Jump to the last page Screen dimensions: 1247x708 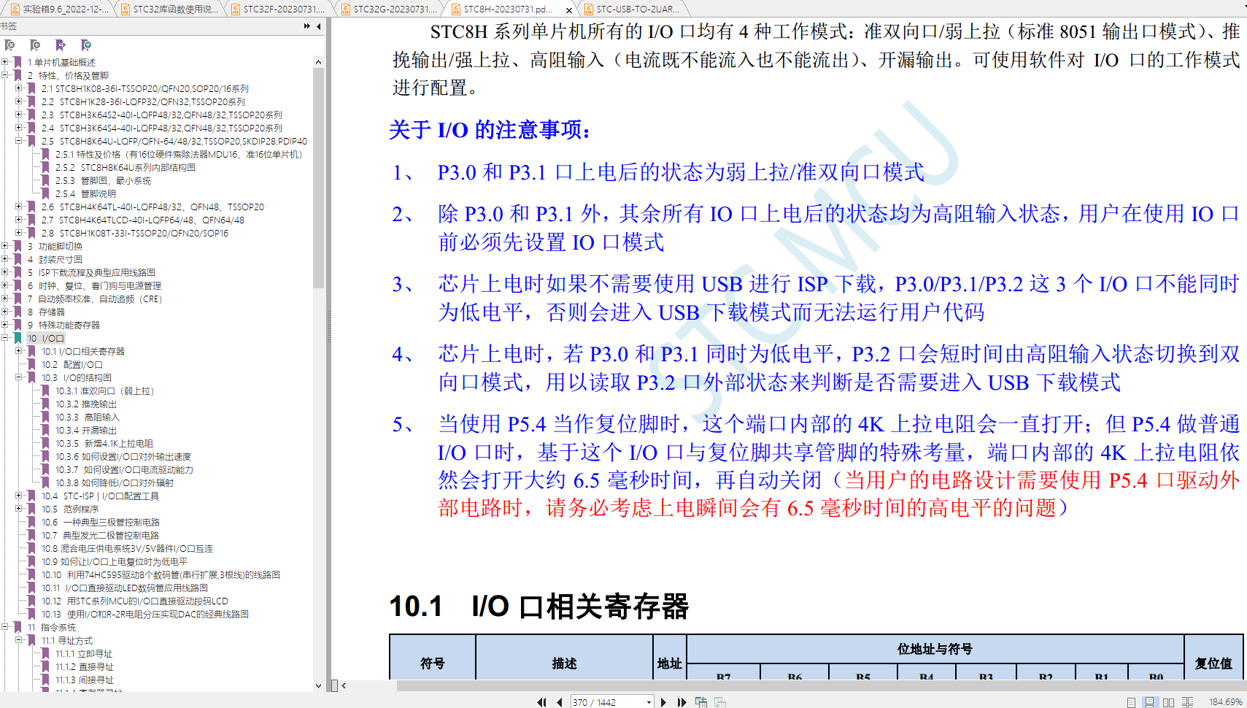[682, 702]
